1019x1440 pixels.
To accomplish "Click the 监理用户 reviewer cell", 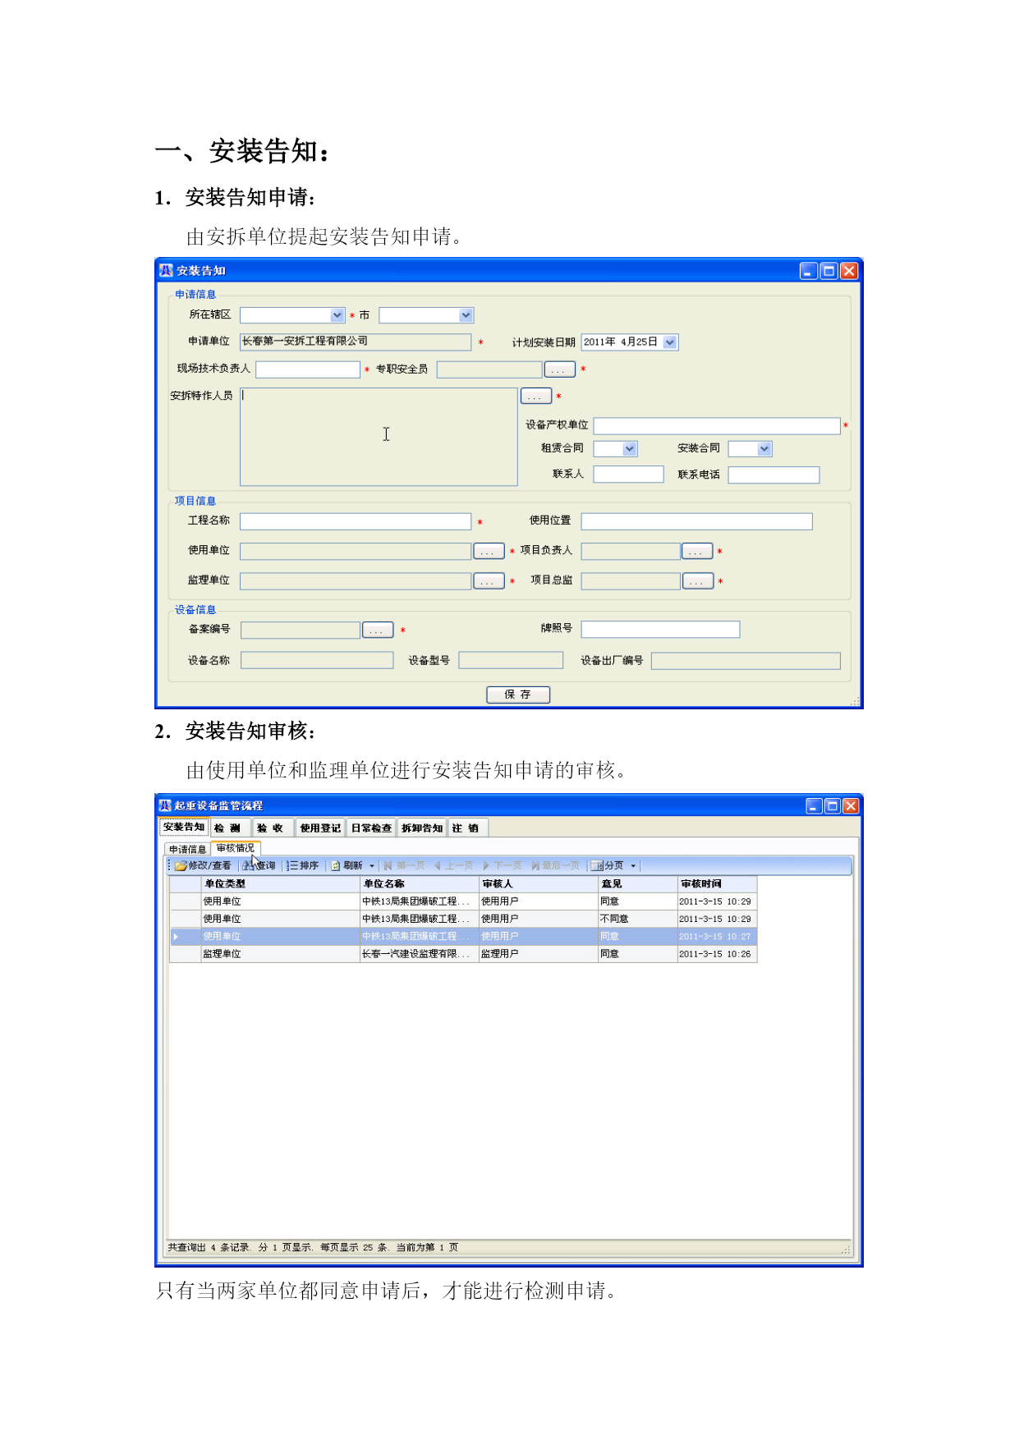I will click(x=539, y=954).
